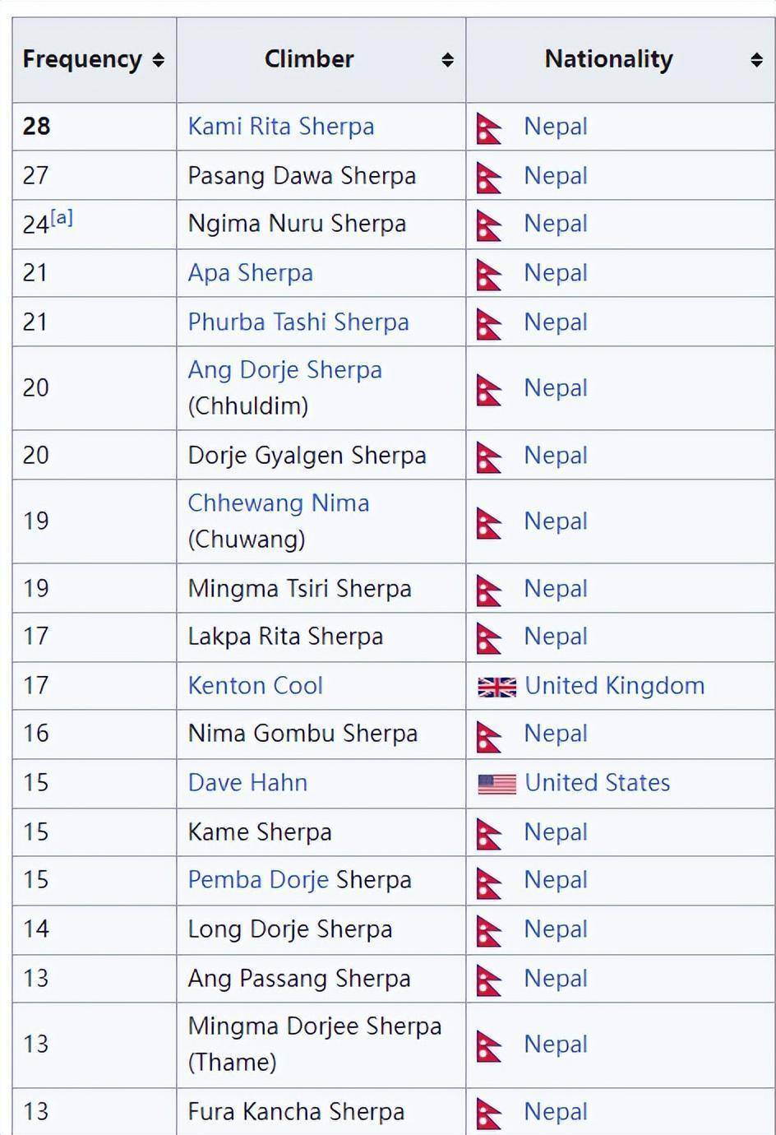Click the United Kingdom flag icon

pyautogui.click(x=497, y=687)
